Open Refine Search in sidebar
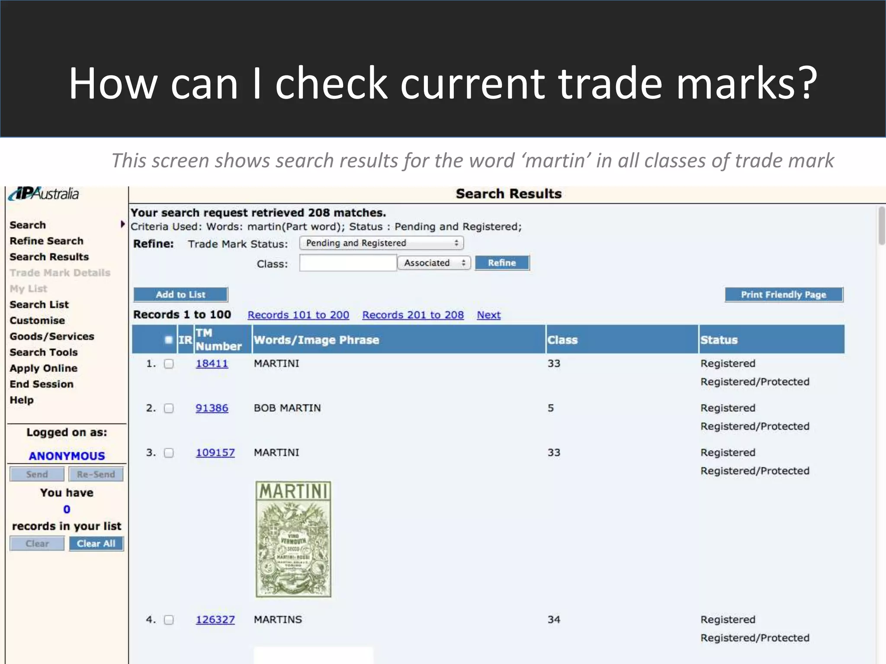886x664 pixels. [46, 241]
